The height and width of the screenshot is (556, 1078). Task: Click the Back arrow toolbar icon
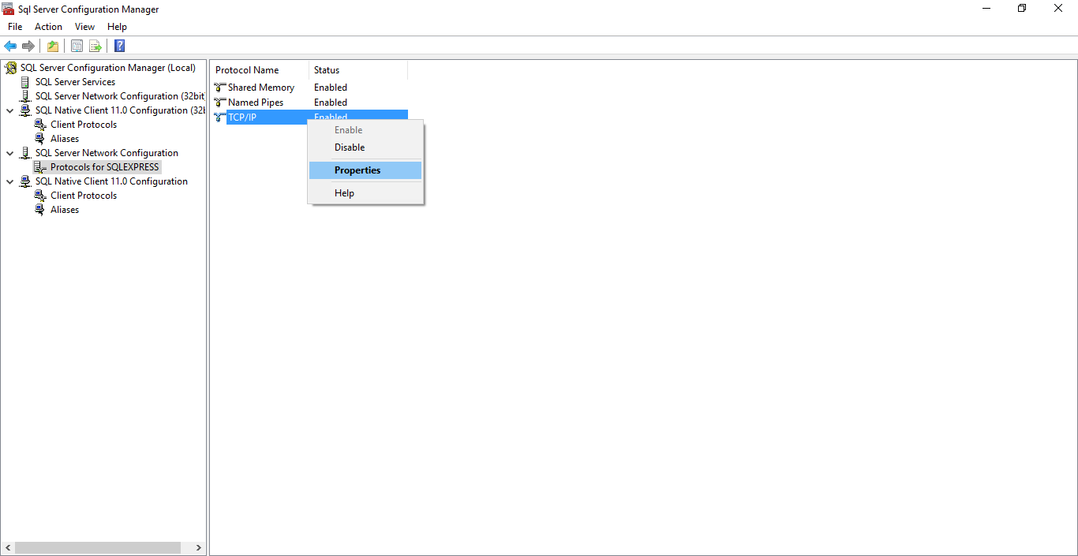10,46
